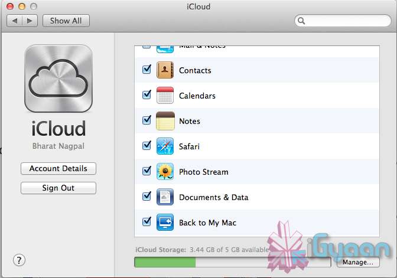Toggle the Photo Stream checkbox
This screenshot has width=397, height=278.
click(147, 171)
